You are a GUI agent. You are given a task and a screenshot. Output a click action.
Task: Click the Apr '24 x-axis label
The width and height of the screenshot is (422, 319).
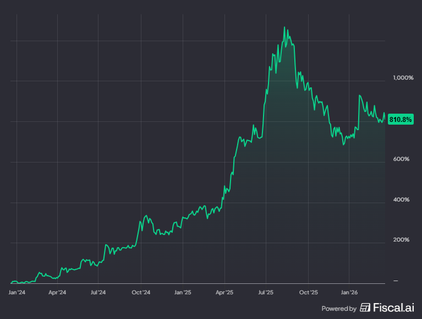pos(57,293)
